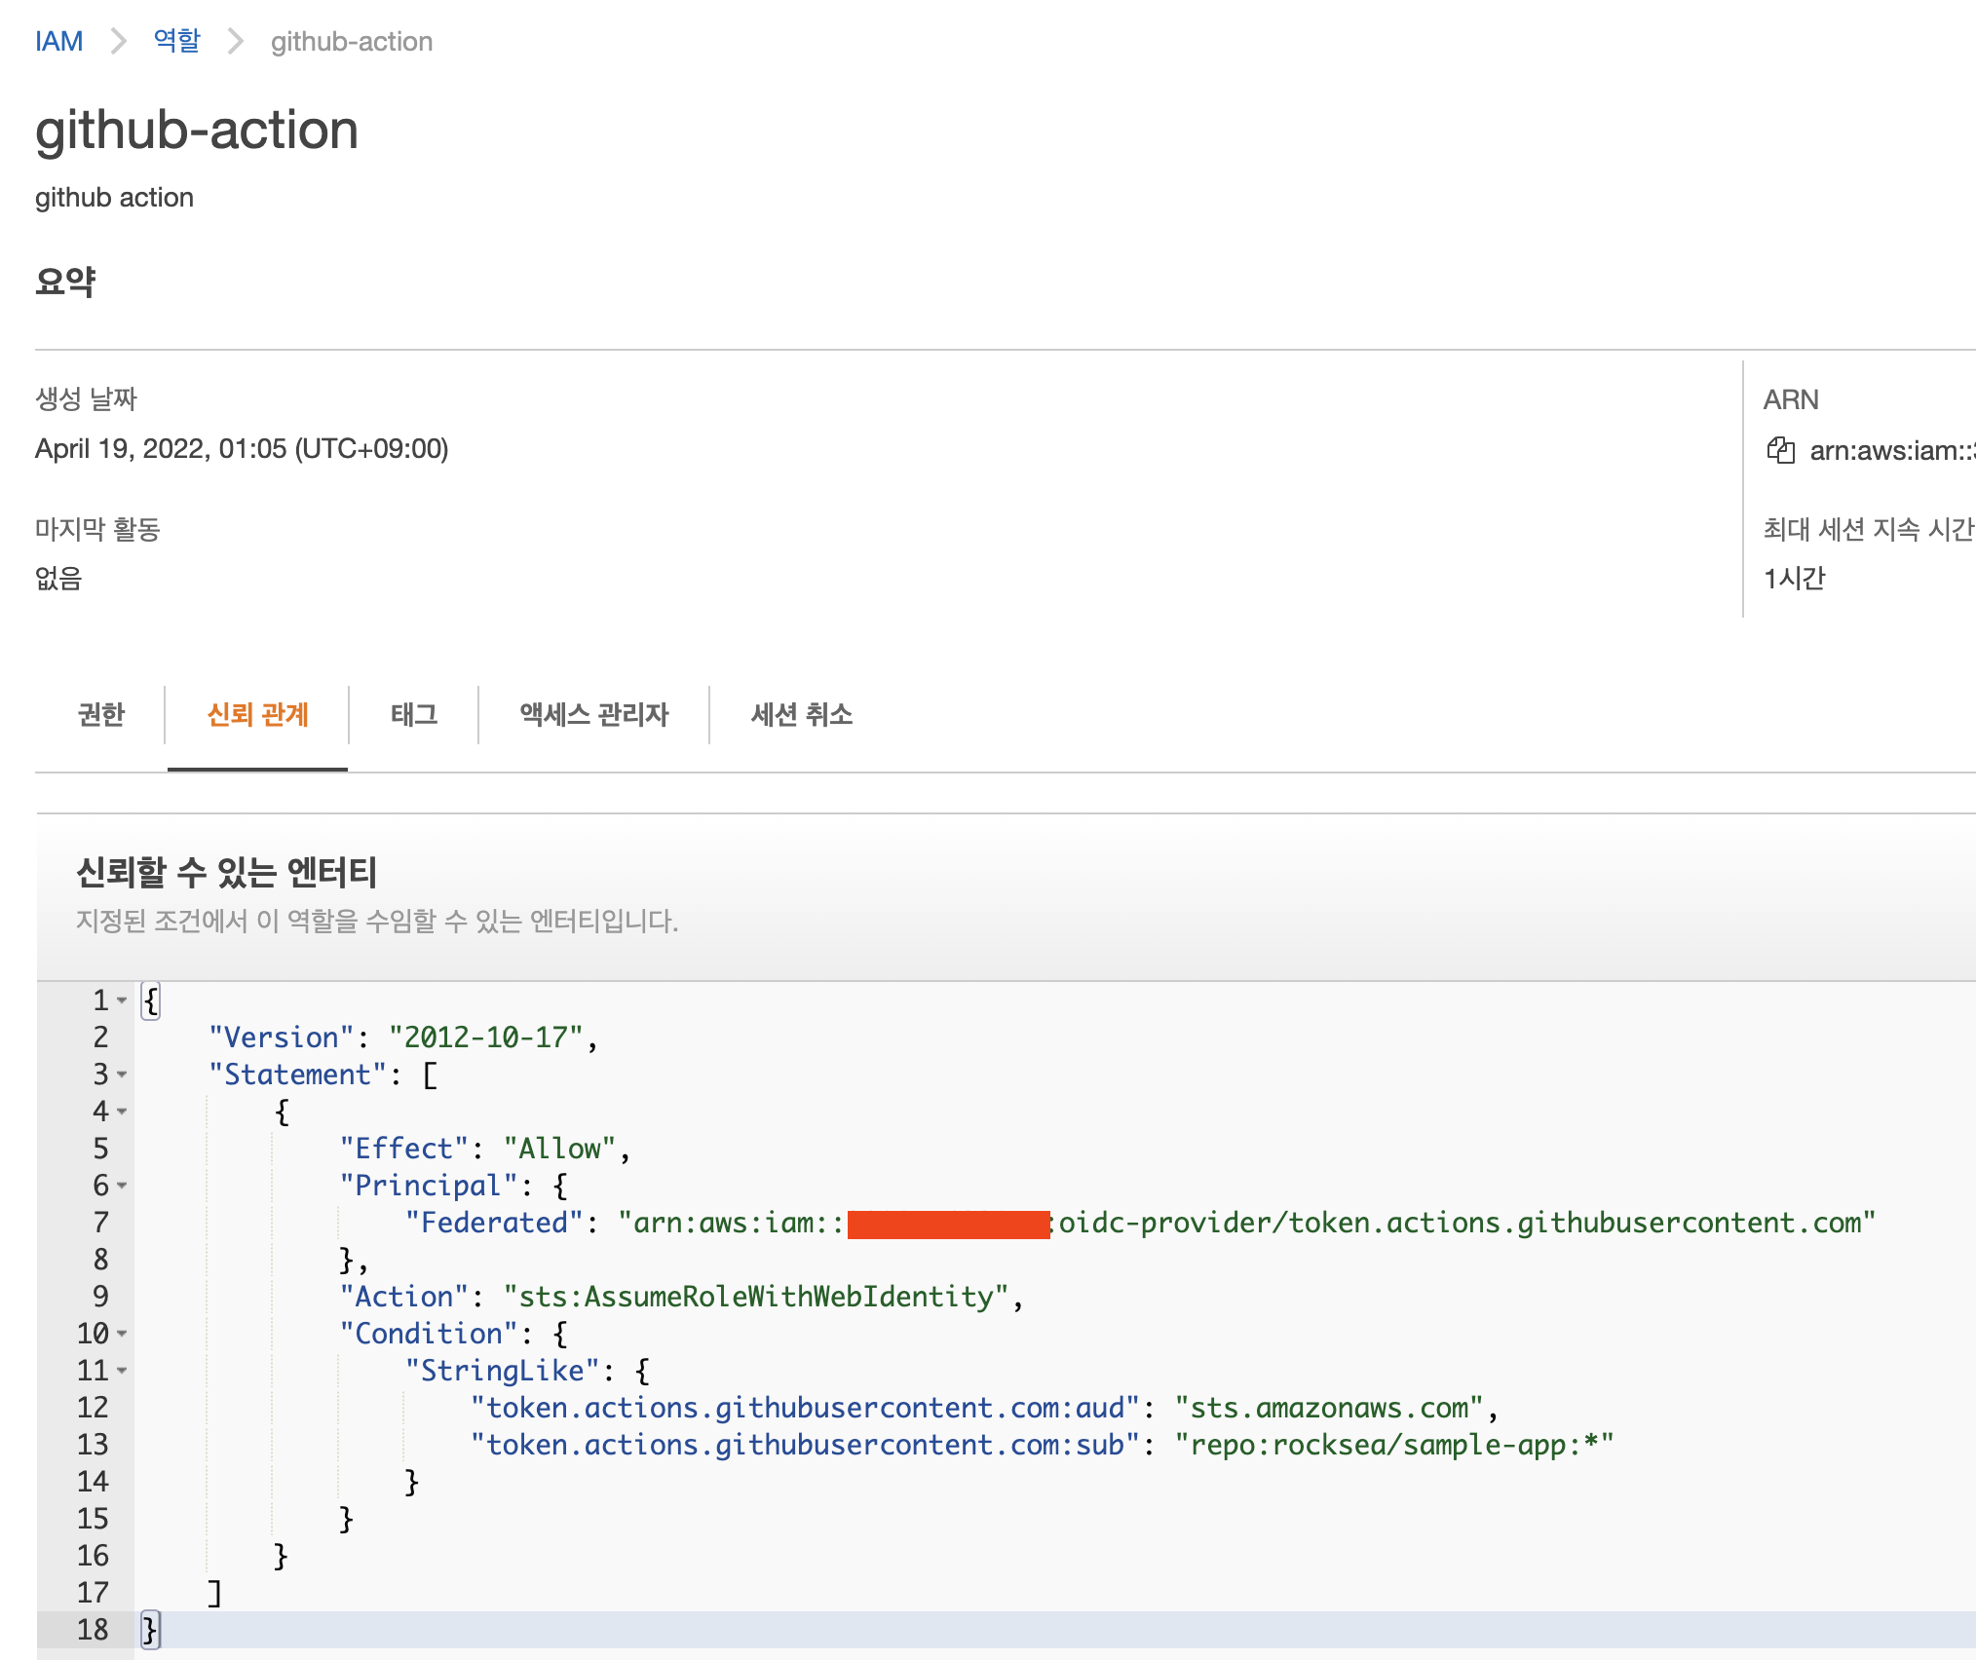Switch to the 액세스 관리자 tab
1976x1660 pixels.
coord(594,714)
